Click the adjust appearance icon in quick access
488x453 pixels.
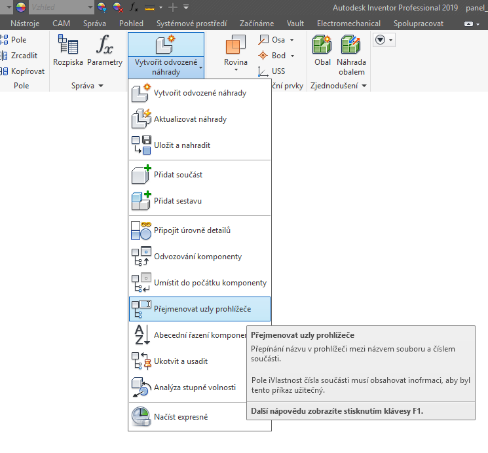pyautogui.click(x=102, y=7)
